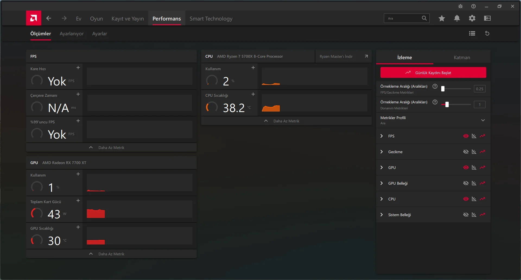Open the settings gear icon
Image resolution: width=521 pixels, height=280 pixels.
click(472, 18)
